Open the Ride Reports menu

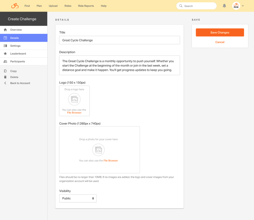click(86, 6)
